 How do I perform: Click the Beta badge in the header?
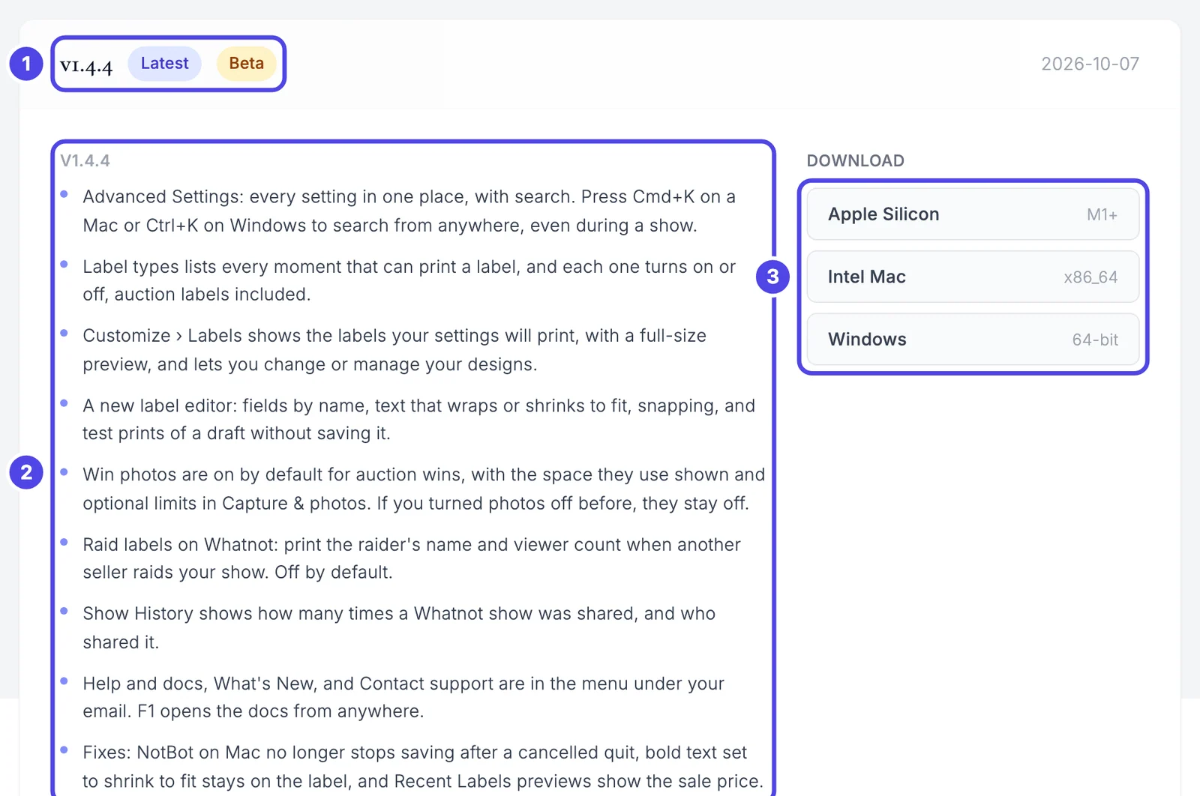click(x=246, y=64)
